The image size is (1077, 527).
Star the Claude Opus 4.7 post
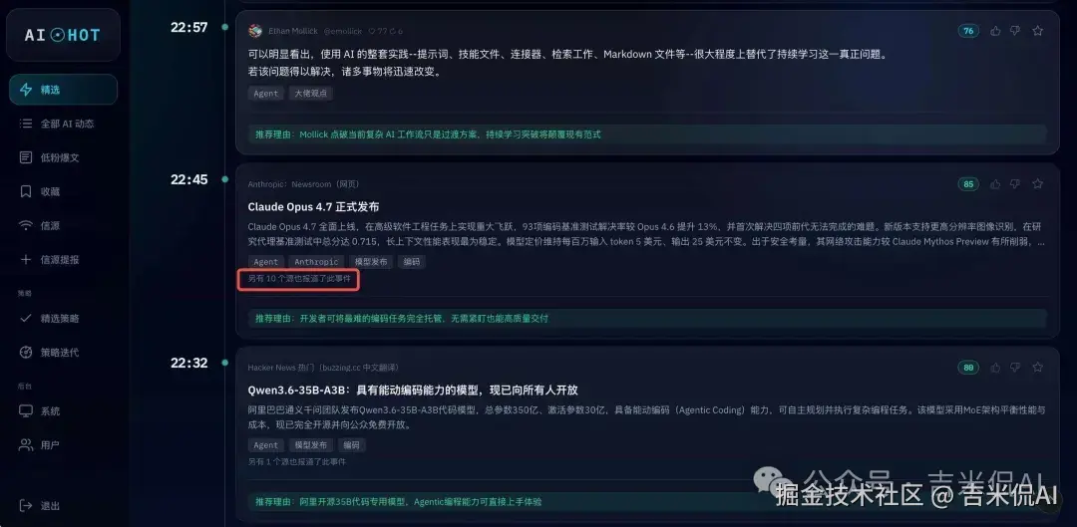pos(1037,184)
